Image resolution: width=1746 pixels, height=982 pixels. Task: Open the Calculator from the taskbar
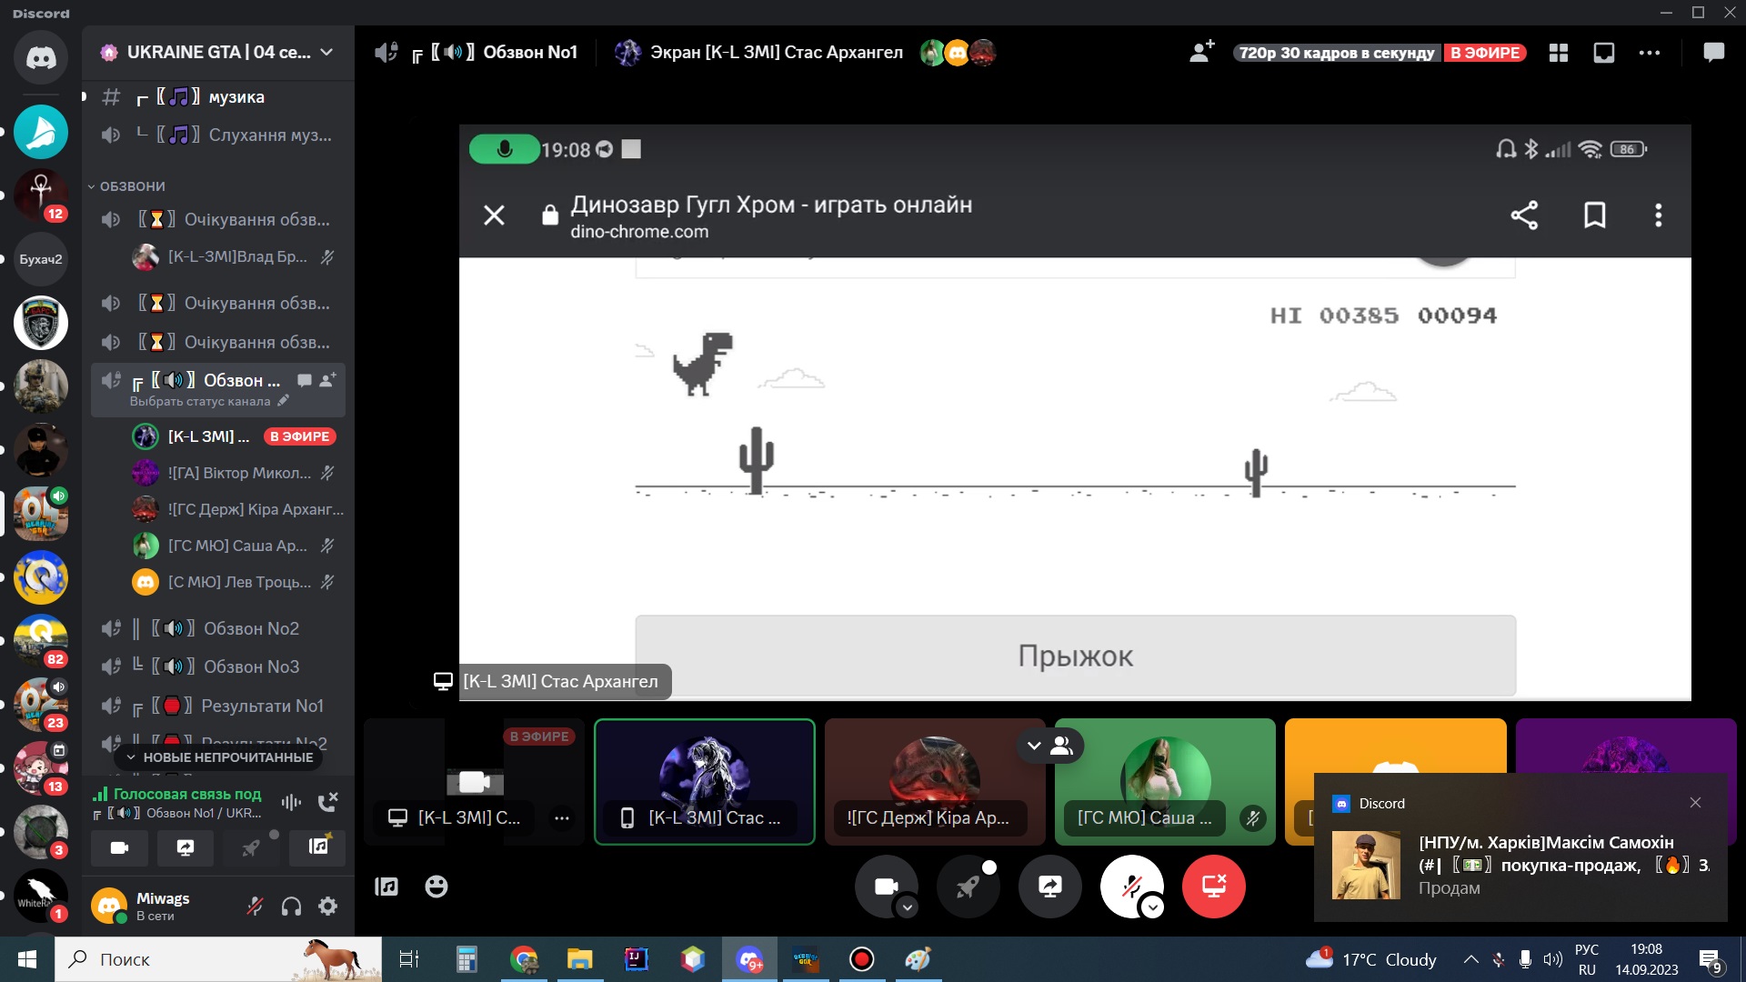point(467,959)
